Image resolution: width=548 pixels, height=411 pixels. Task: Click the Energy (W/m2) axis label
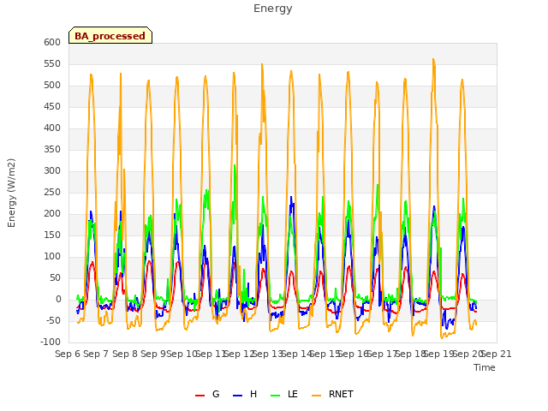tap(11, 193)
